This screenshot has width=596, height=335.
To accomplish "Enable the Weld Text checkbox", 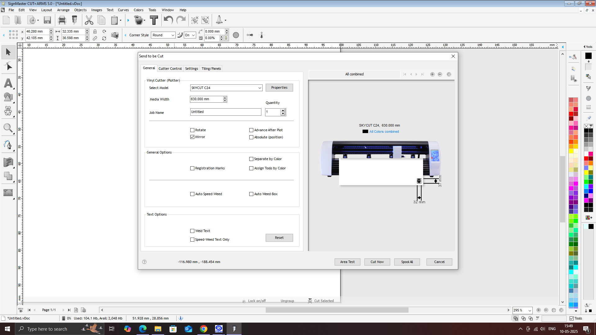I will point(192,231).
